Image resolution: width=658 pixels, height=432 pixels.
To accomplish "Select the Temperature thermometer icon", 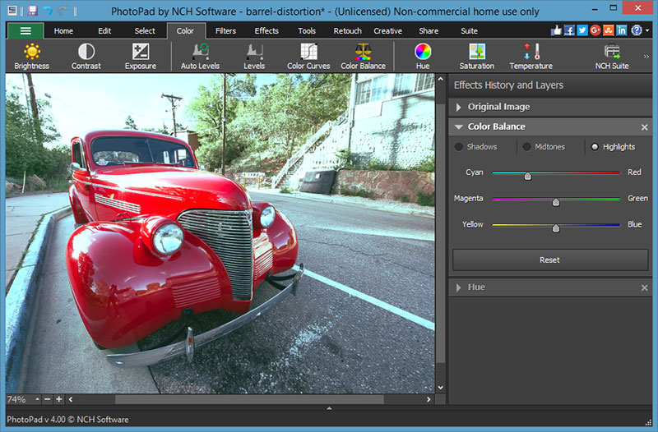I will coord(531,52).
